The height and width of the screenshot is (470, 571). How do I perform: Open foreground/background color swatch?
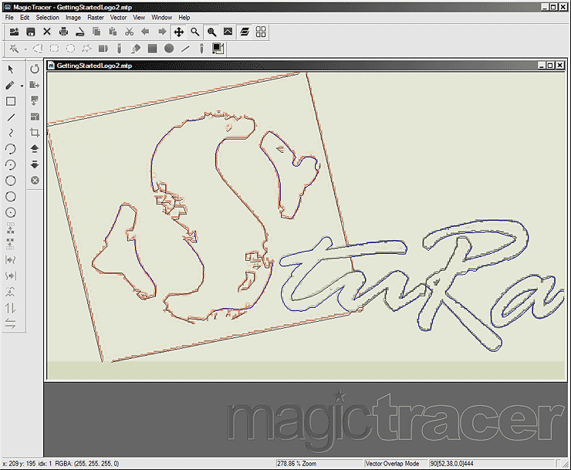click(x=218, y=49)
